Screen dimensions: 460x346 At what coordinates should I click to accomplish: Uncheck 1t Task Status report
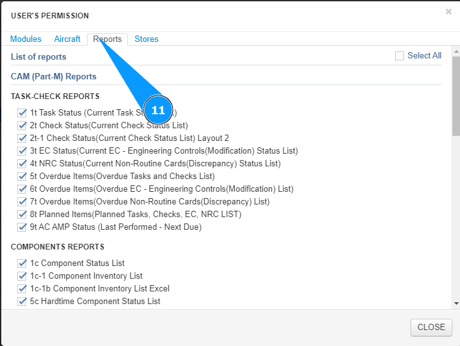tap(22, 113)
